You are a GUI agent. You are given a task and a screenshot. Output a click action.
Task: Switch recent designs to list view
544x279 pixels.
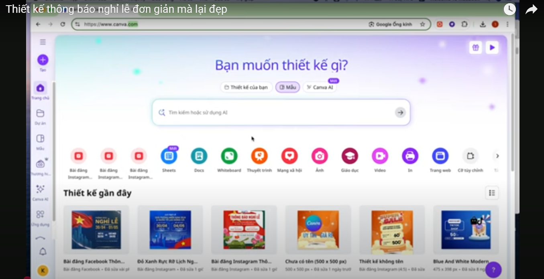click(492, 193)
